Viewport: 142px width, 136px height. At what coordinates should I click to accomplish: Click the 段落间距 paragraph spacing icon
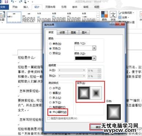coord(120,12)
